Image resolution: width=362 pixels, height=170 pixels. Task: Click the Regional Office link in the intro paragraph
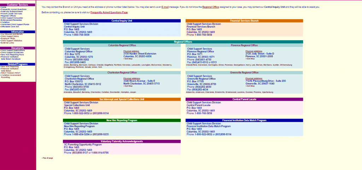pyautogui.click(x=211, y=7)
